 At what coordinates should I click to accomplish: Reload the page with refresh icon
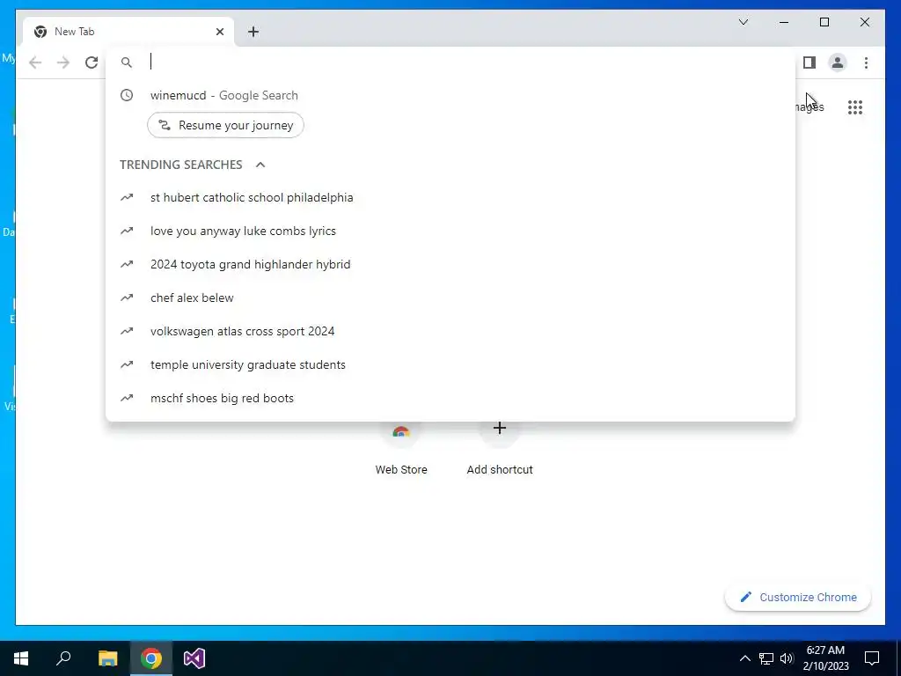coord(92,62)
